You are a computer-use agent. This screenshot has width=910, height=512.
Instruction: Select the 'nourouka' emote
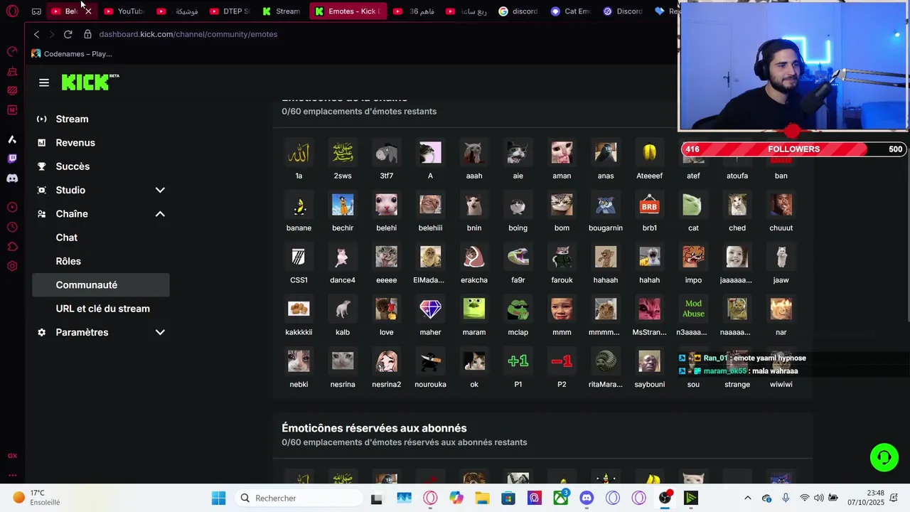tap(430, 361)
